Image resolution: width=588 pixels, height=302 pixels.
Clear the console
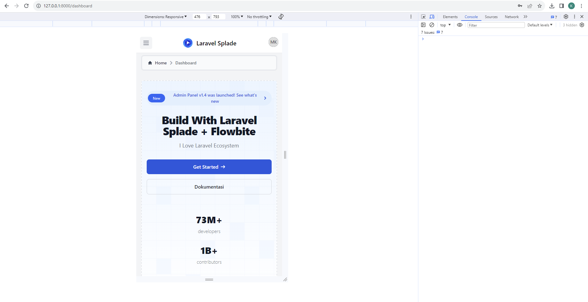click(432, 25)
